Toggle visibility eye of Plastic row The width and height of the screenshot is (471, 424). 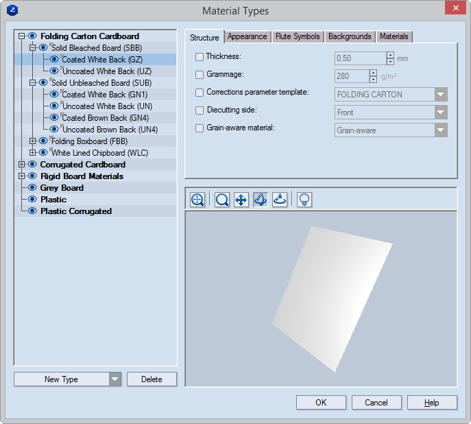[x=32, y=199]
